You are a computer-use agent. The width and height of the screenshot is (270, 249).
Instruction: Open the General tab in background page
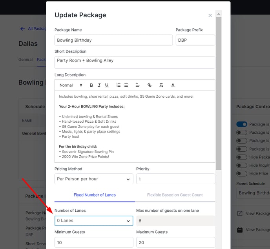click(x=26, y=60)
